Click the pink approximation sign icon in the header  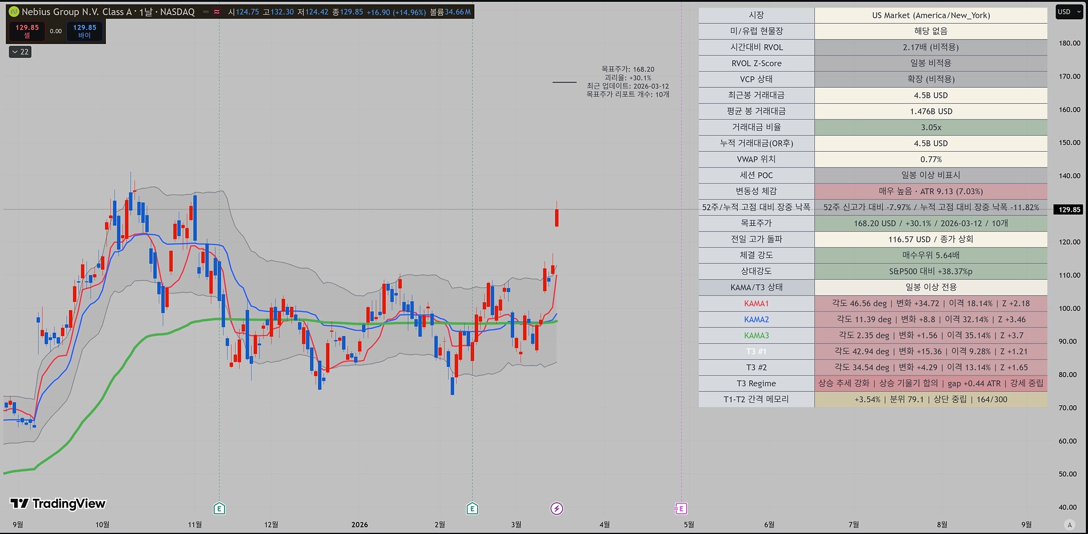pyautogui.click(x=217, y=12)
